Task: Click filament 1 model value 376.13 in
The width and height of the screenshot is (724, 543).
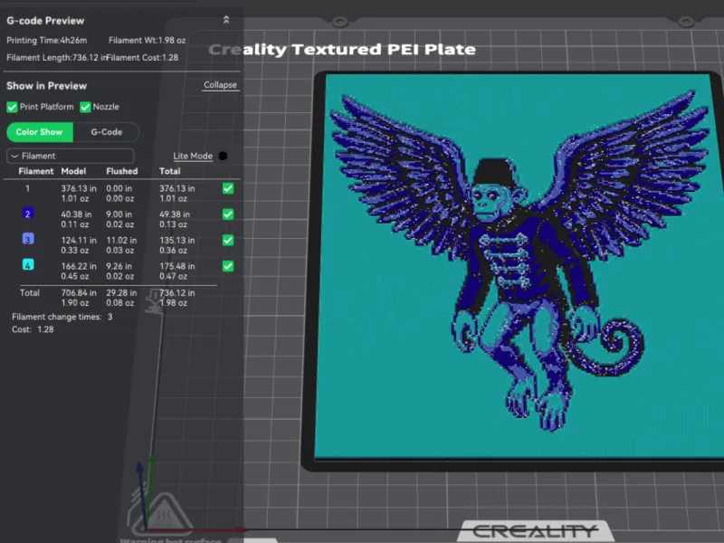Action: coord(79,188)
